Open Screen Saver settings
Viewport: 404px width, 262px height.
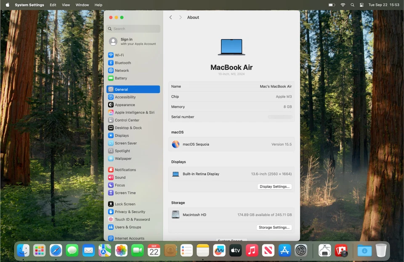pyautogui.click(x=133, y=143)
